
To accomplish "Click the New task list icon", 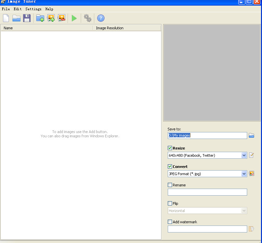I will tap(6, 18).
